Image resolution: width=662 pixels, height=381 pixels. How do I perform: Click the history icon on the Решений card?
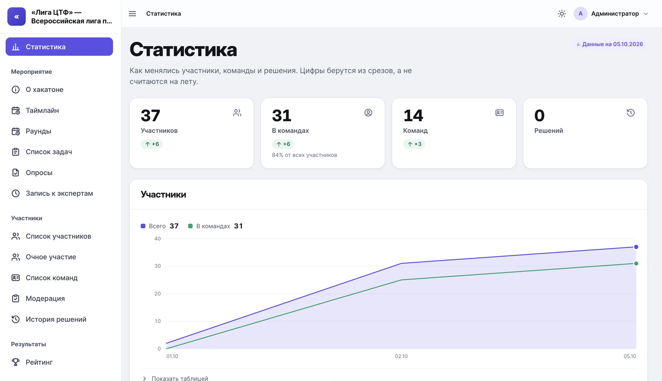tap(631, 113)
